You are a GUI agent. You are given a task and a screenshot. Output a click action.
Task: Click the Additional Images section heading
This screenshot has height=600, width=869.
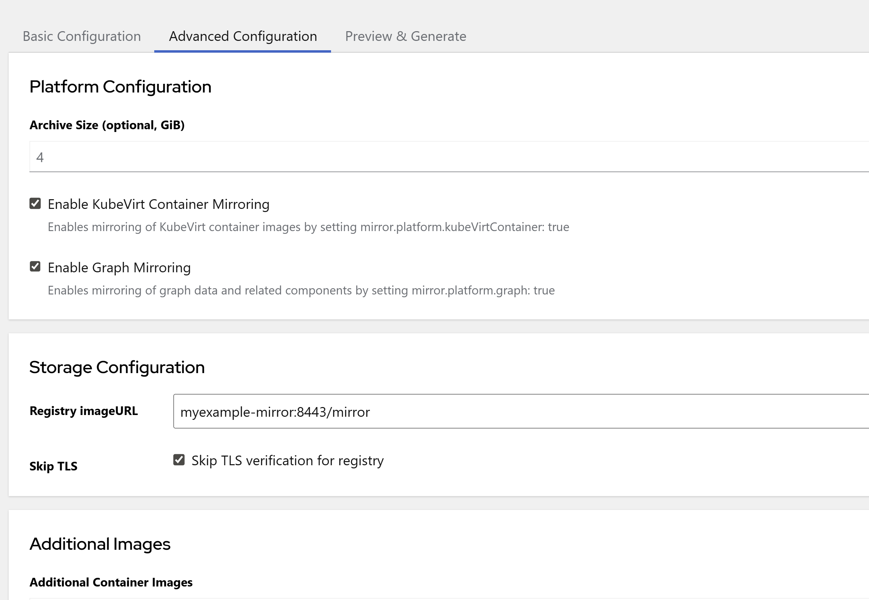100,544
